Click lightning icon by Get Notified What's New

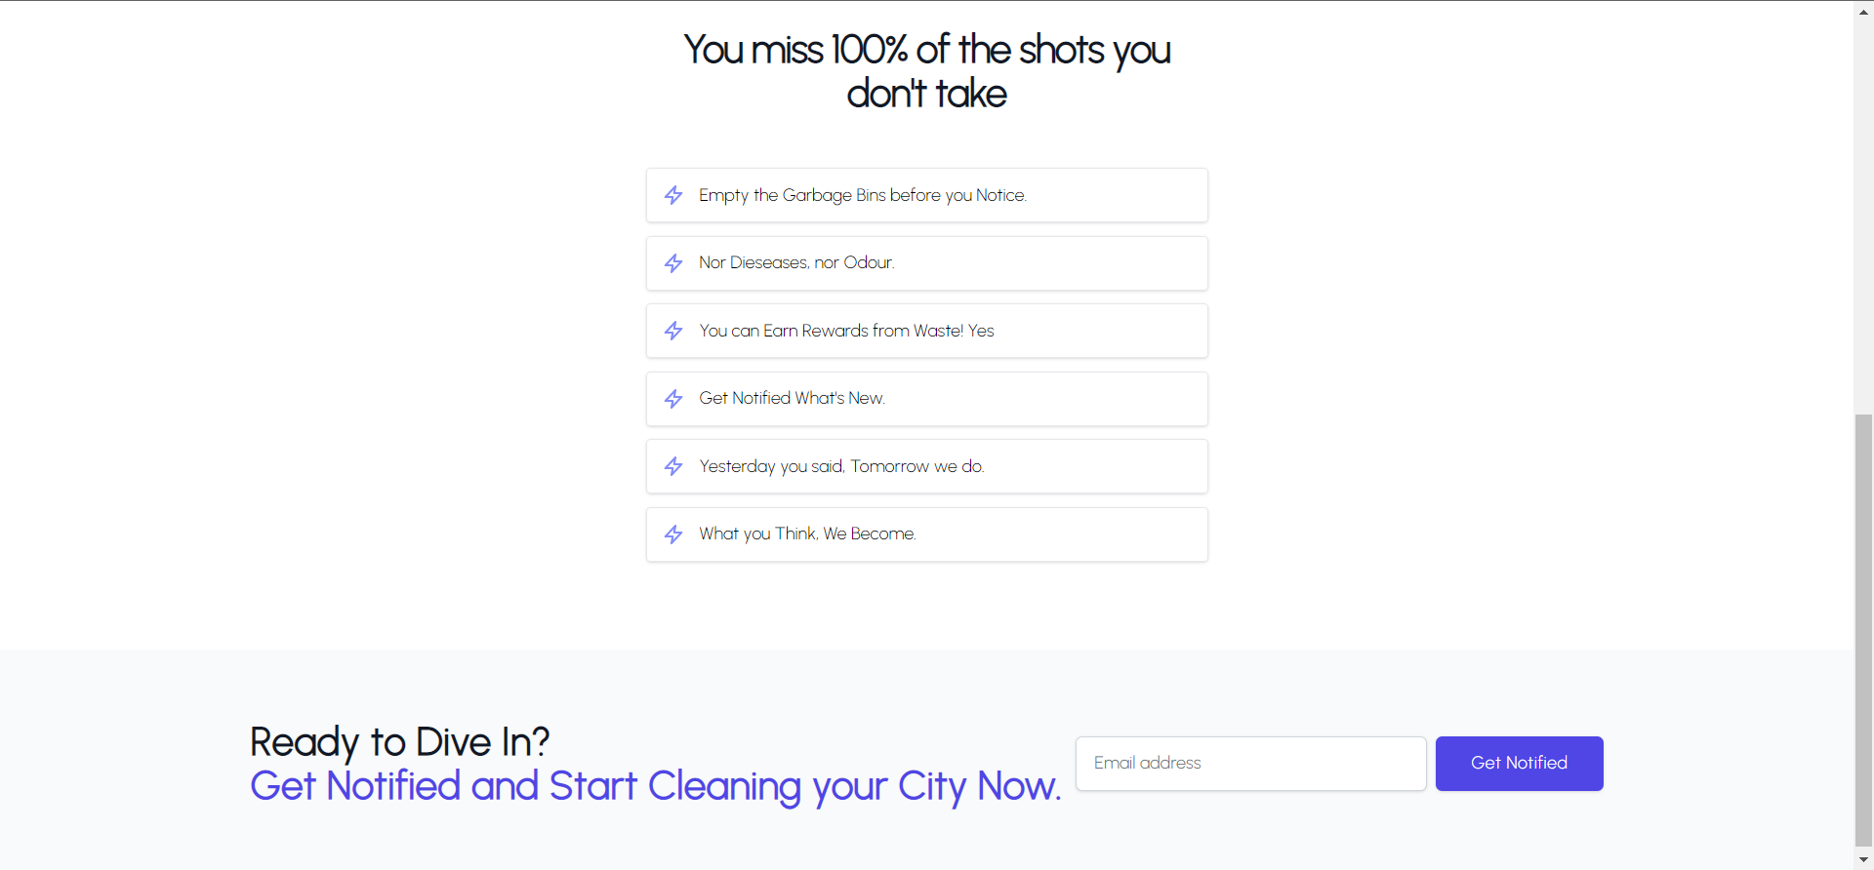(673, 399)
